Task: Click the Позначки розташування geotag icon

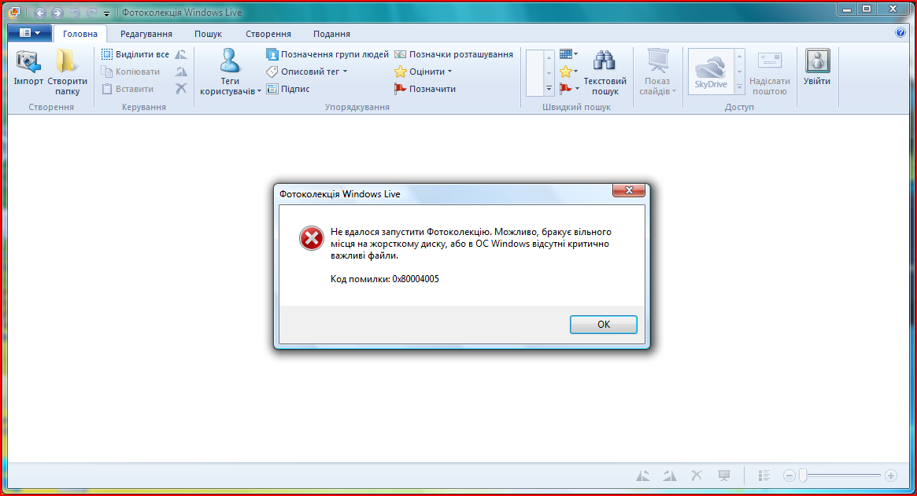Action: [400, 54]
